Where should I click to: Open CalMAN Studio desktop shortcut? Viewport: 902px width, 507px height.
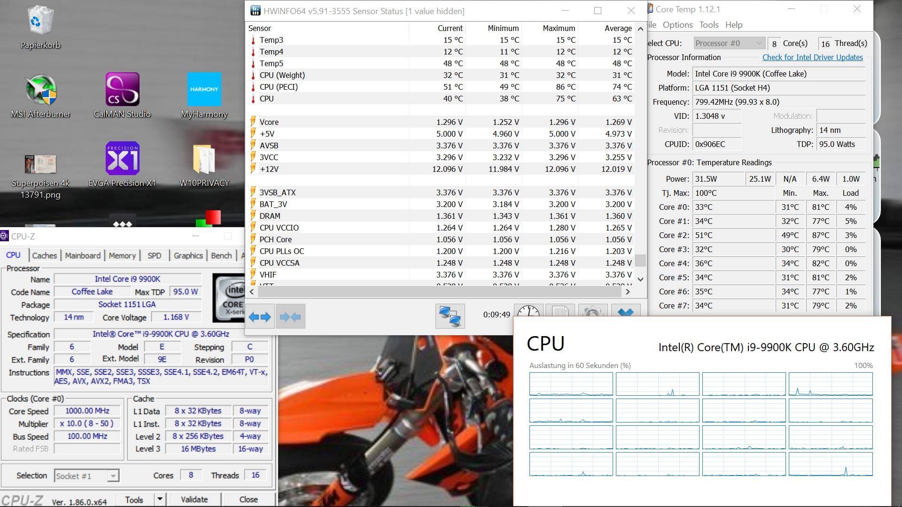point(122,89)
